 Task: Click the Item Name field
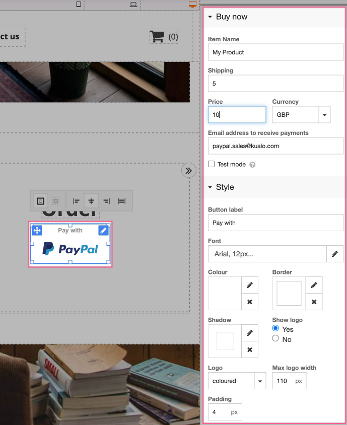click(275, 52)
